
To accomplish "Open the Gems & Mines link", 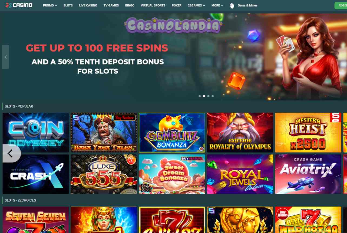I will 247,5.
